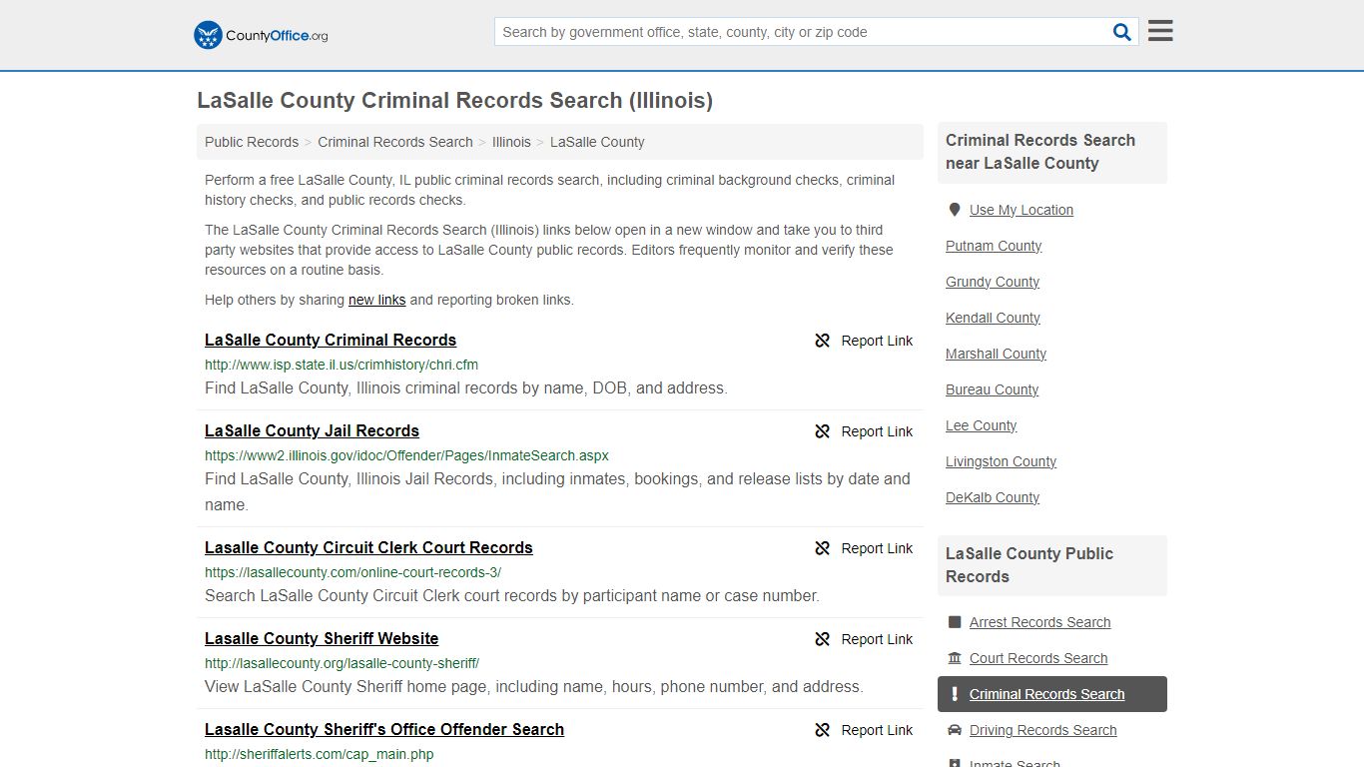The height and width of the screenshot is (767, 1364).
Task: Open Lasalle County Sheriff's Office Offender Search link
Action: (x=384, y=729)
